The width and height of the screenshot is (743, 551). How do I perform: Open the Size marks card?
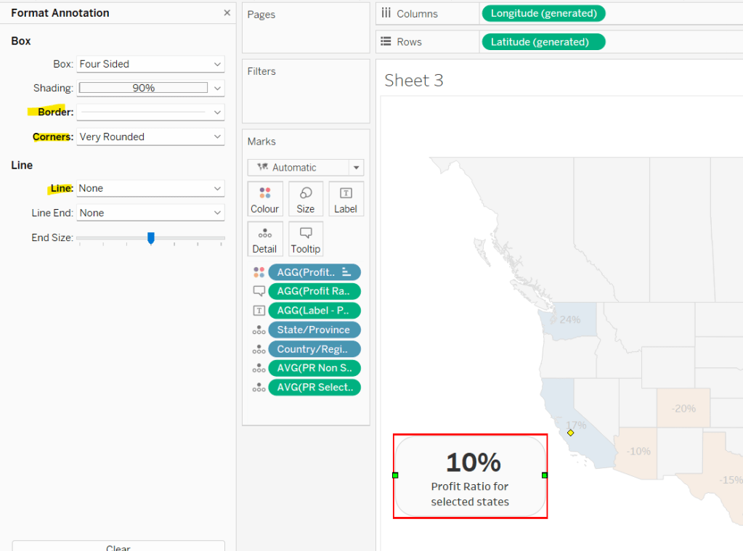click(306, 199)
